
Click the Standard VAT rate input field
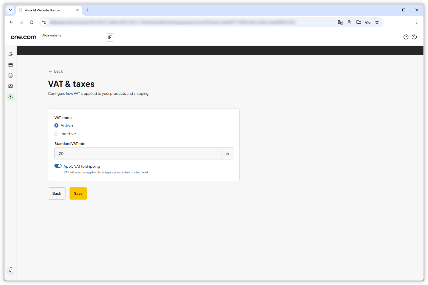tap(138, 153)
